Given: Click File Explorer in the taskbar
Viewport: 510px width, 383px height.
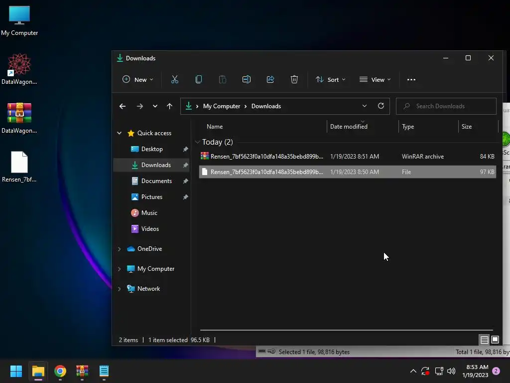Looking at the screenshot, I should click(x=38, y=371).
